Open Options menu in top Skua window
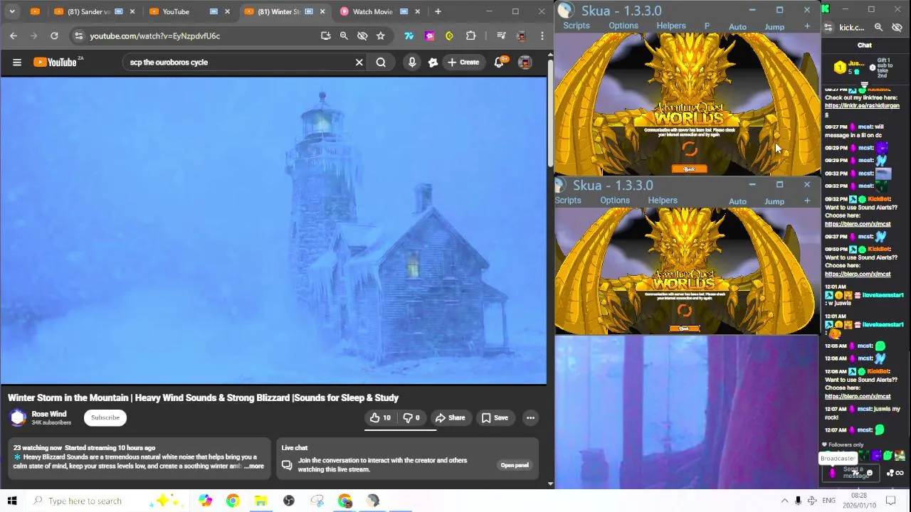The height and width of the screenshot is (512, 911). pos(623,26)
